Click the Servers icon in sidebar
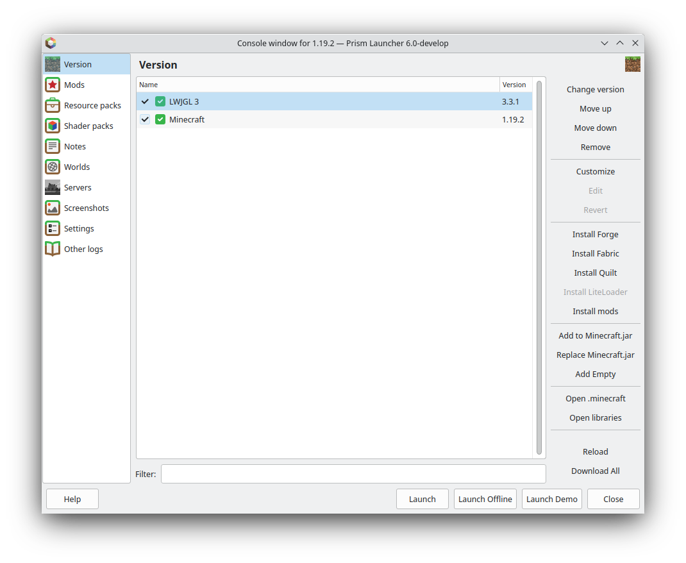This screenshot has width=686, height=563. (53, 187)
